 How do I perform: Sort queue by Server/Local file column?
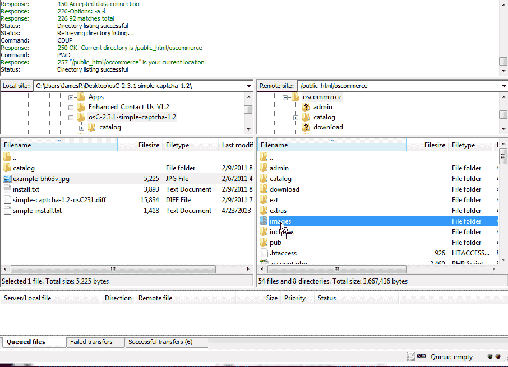click(x=51, y=298)
